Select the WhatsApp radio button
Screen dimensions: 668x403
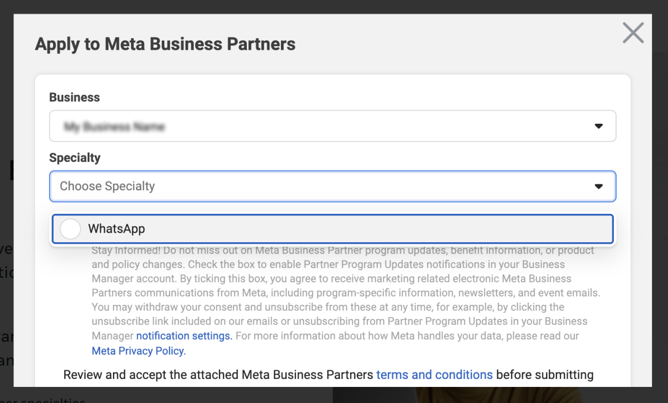70,229
